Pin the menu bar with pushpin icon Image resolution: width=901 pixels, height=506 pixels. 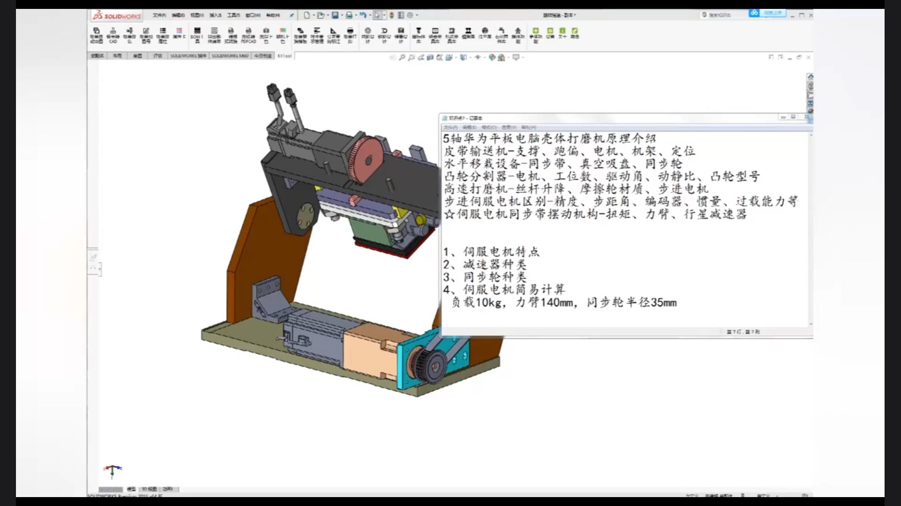point(291,15)
